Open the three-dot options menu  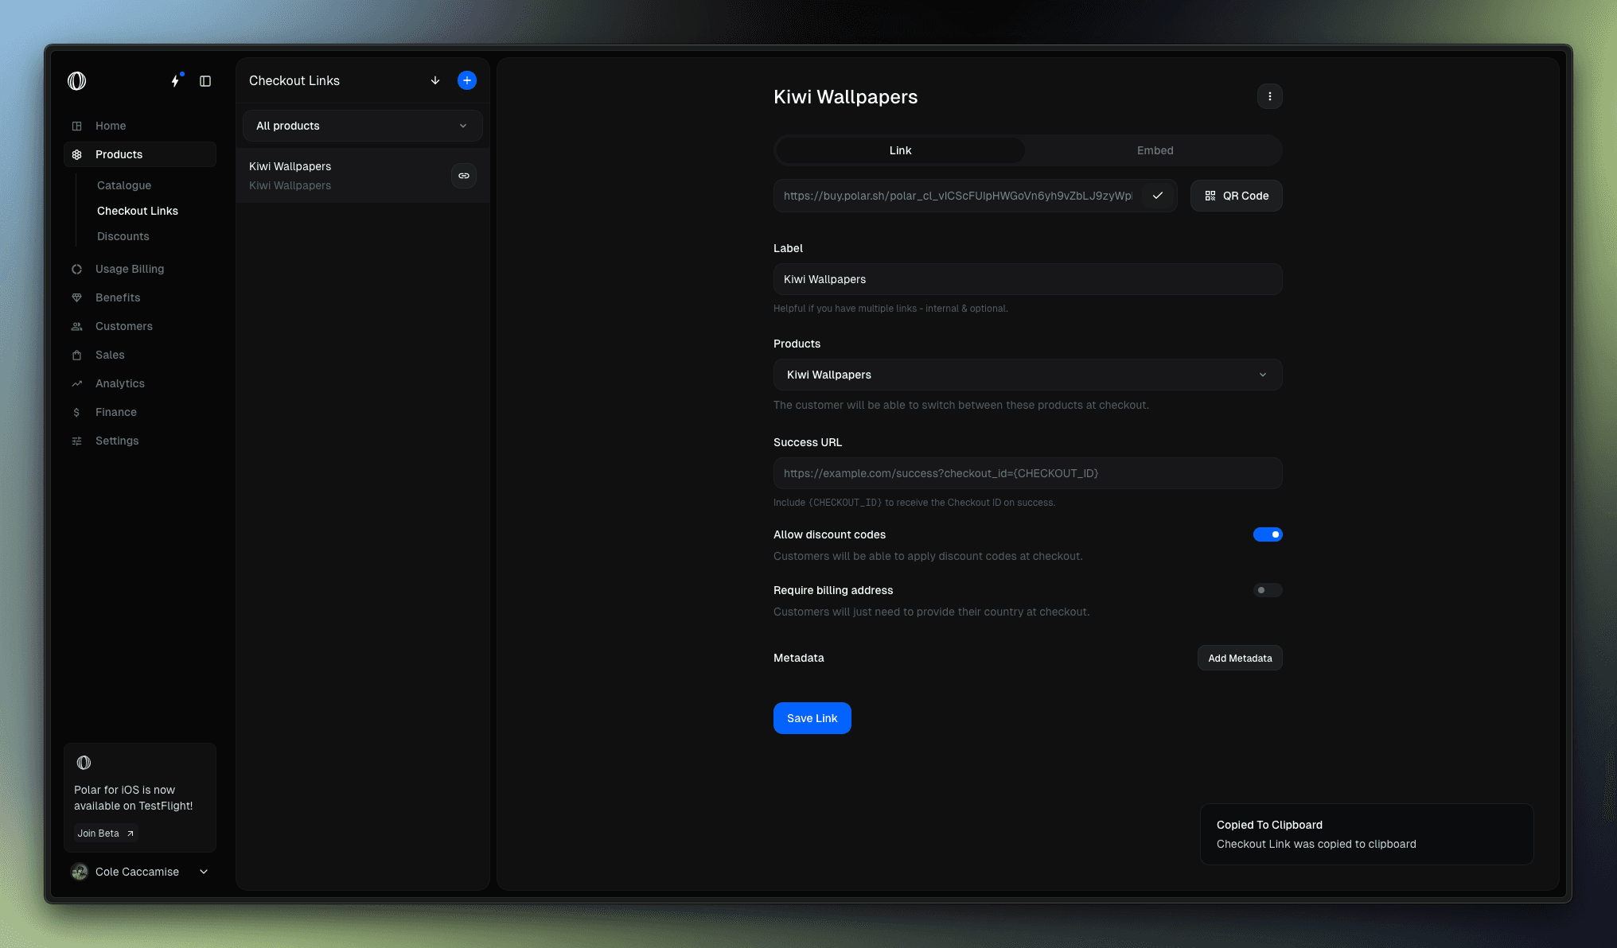pyautogui.click(x=1270, y=96)
